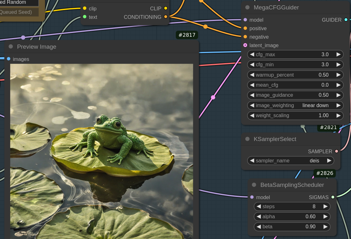Click the weight_scaling value 1.00
The height and width of the screenshot is (239, 351).
tap(324, 116)
